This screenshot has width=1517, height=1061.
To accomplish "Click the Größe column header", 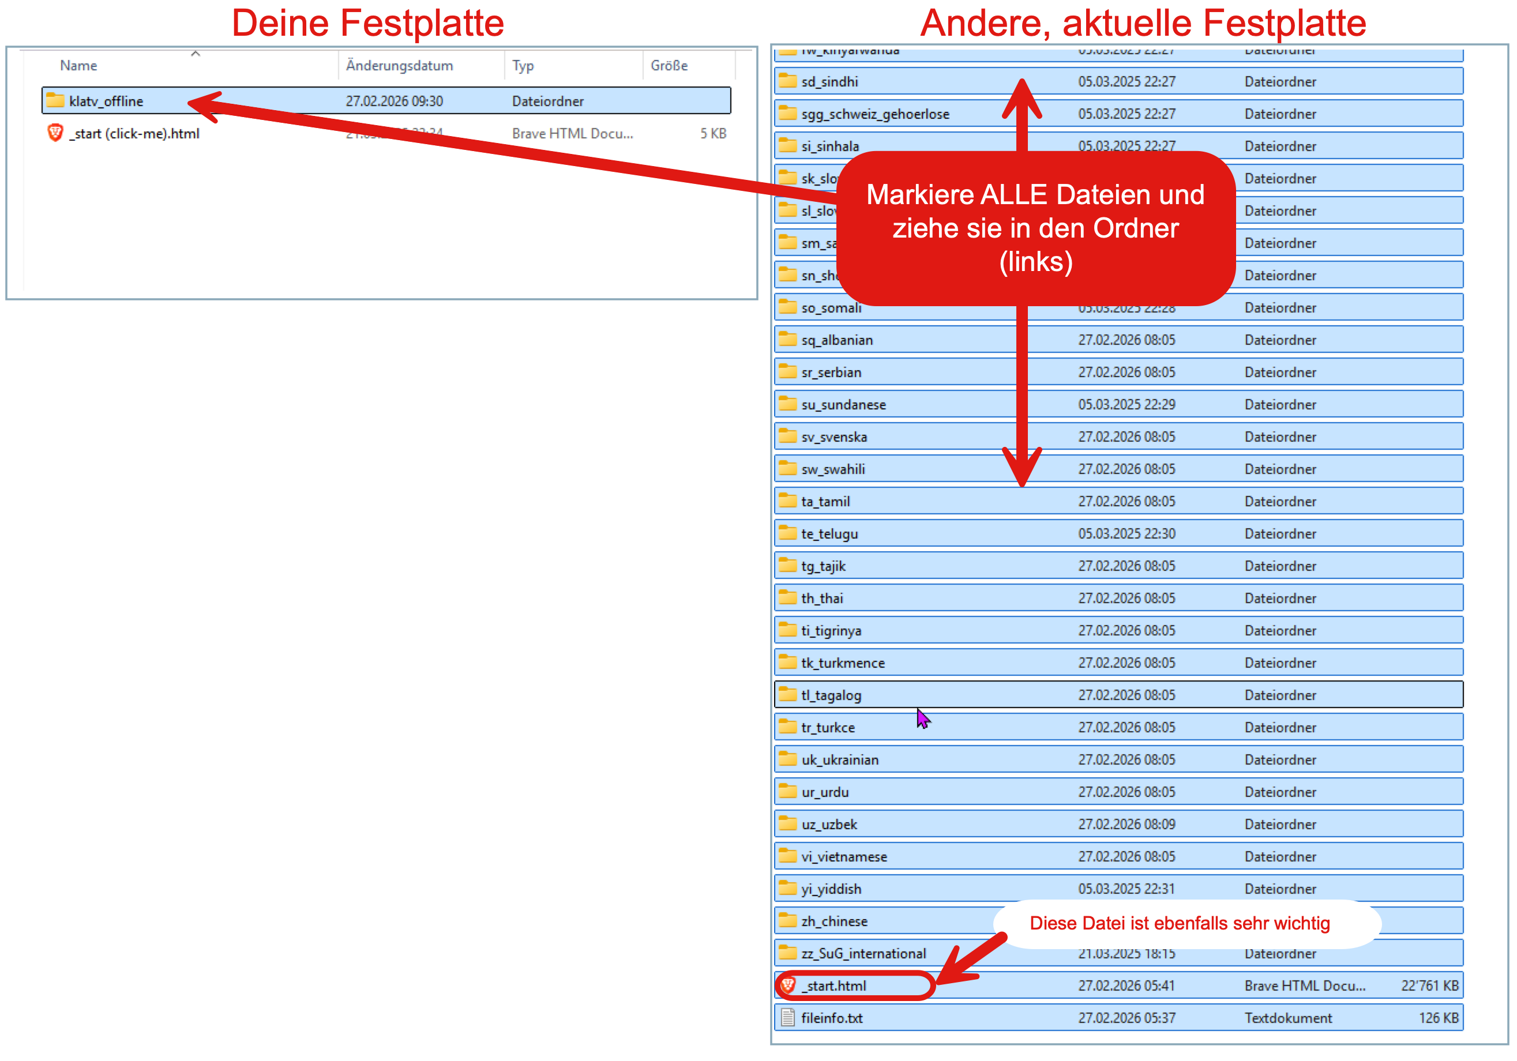I will 669,65.
